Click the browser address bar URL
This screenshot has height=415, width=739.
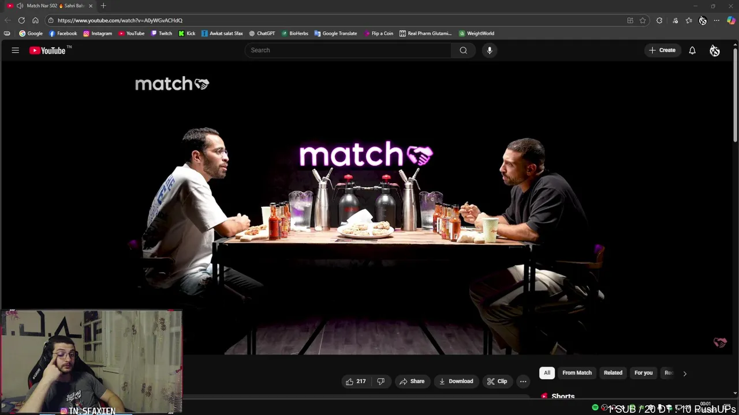point(120,20)
